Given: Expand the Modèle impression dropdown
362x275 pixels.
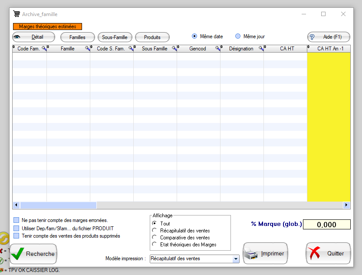Looking at the screenshot, I should click(236, 259).
